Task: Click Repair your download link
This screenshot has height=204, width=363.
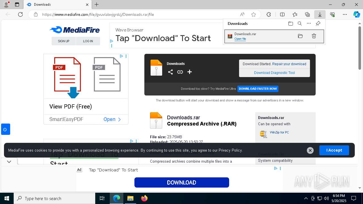Action: pyautogui.click(x=289, y=64)
